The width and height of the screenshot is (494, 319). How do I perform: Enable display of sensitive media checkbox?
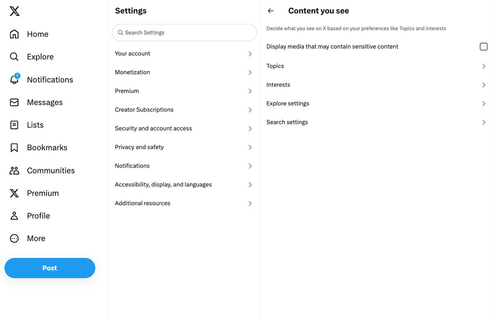(484, 47)
